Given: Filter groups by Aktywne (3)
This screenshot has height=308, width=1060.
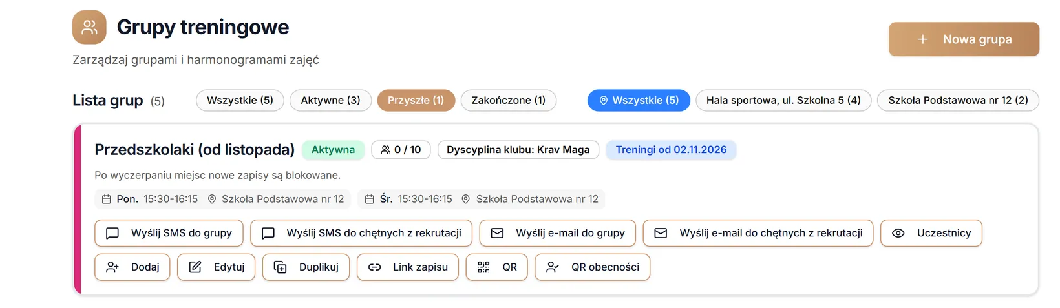Looking at the screenshot, I should pyautogui.click(x=330, y=100).
